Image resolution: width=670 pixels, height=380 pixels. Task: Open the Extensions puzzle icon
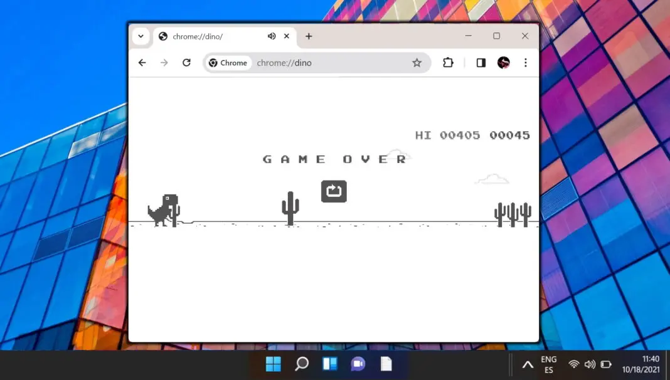[448, 63]
